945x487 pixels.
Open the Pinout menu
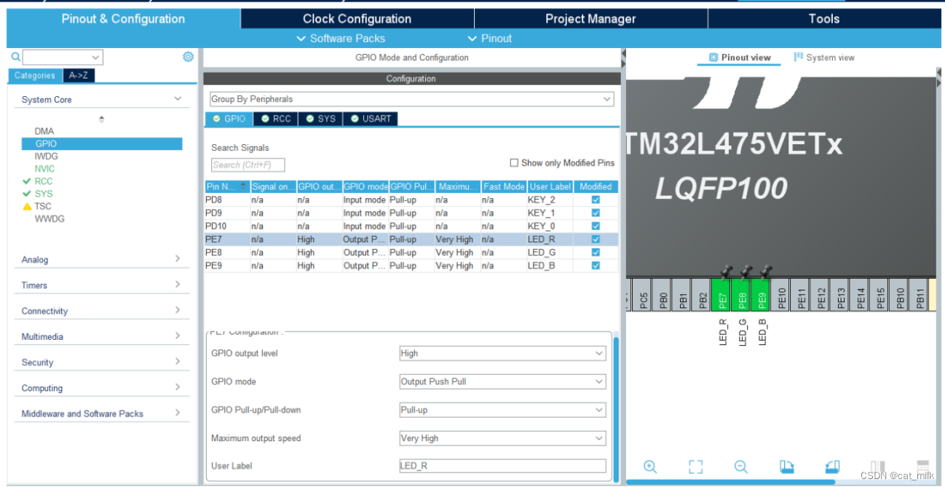[x=489, y=39]
